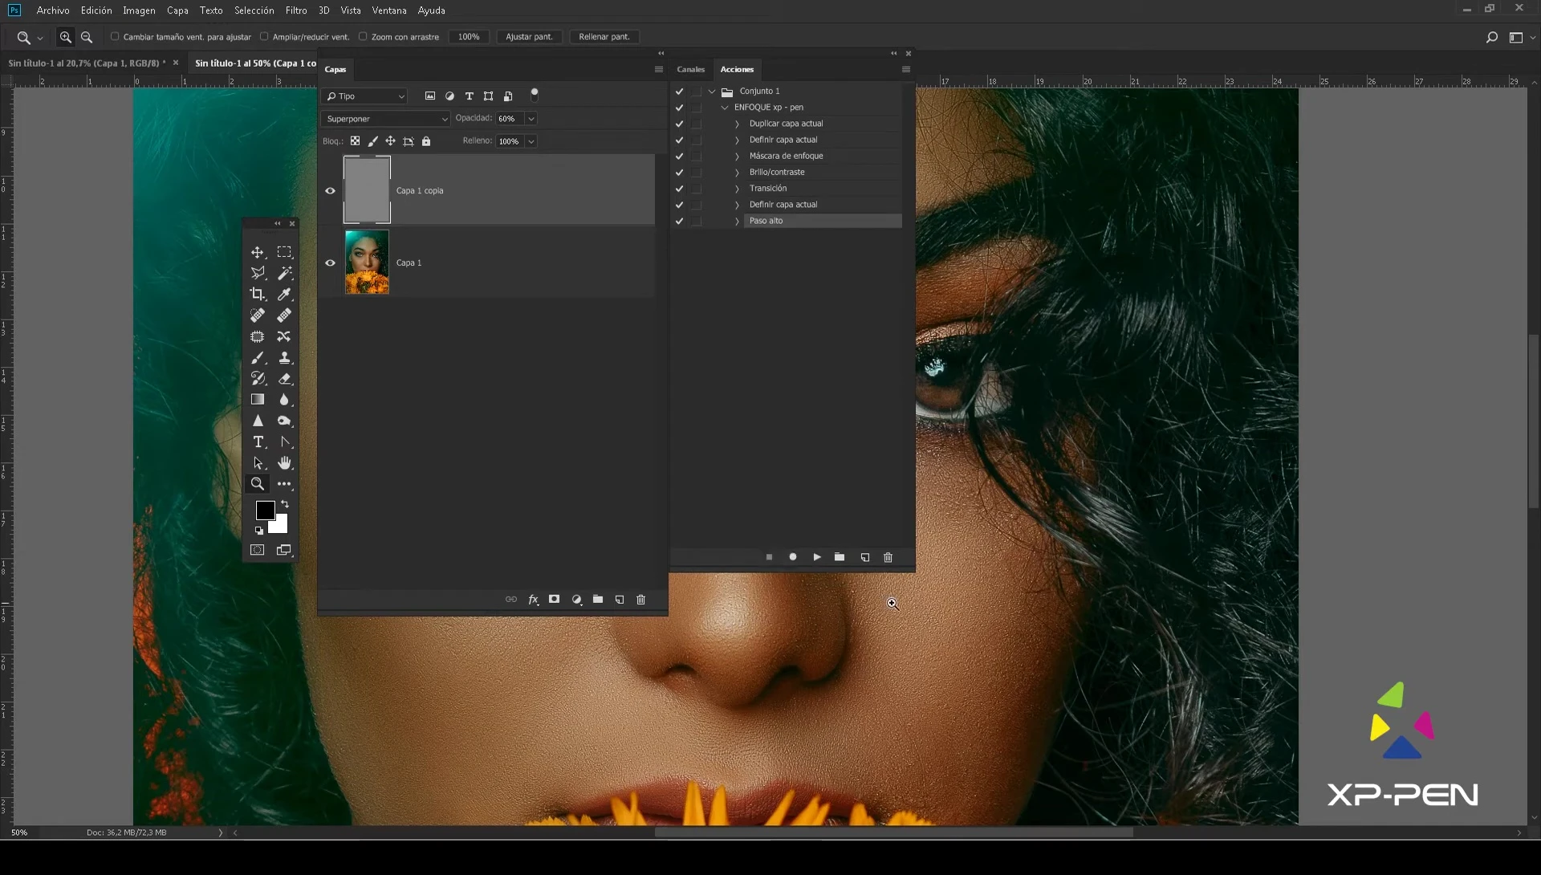Create new adjustment layer
Image resolution: width=1541 pixels, height=875 pixels.
(576, 600)
